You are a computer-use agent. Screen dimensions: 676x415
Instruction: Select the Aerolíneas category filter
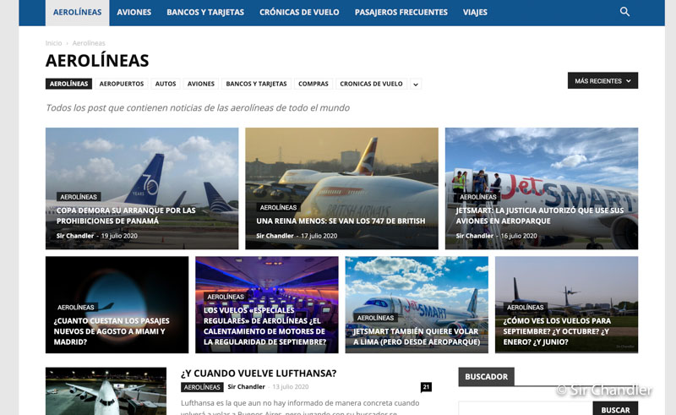pyautogui.click(x=68, y=84)
